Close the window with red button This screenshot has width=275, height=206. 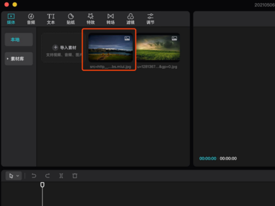tap(7, 5)
